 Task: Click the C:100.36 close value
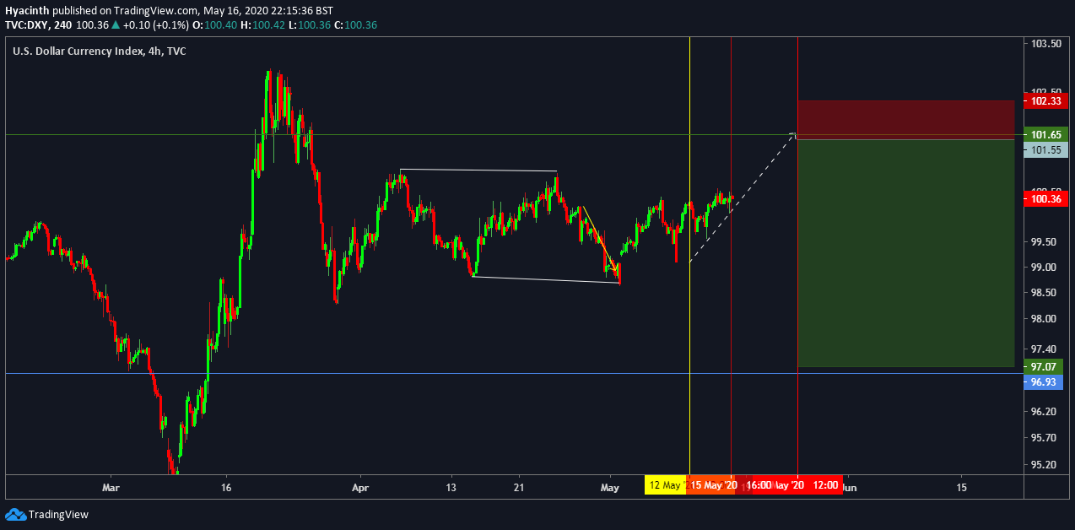[354, 25]
